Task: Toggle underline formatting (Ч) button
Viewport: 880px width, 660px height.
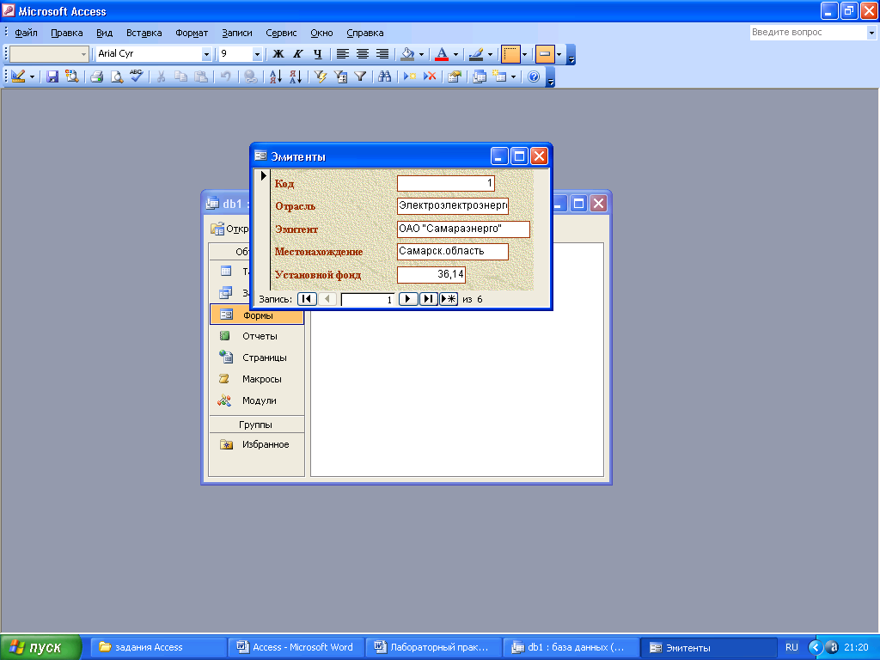Action: coord(318,54)
